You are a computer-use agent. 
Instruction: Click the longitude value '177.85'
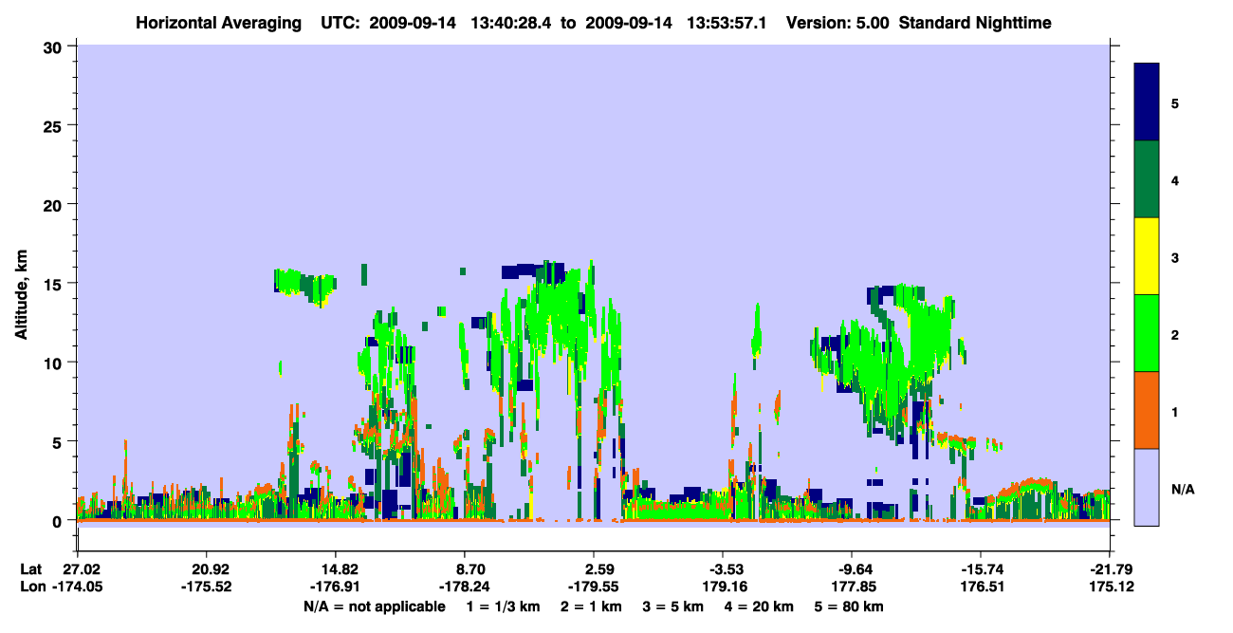[852, 587]
